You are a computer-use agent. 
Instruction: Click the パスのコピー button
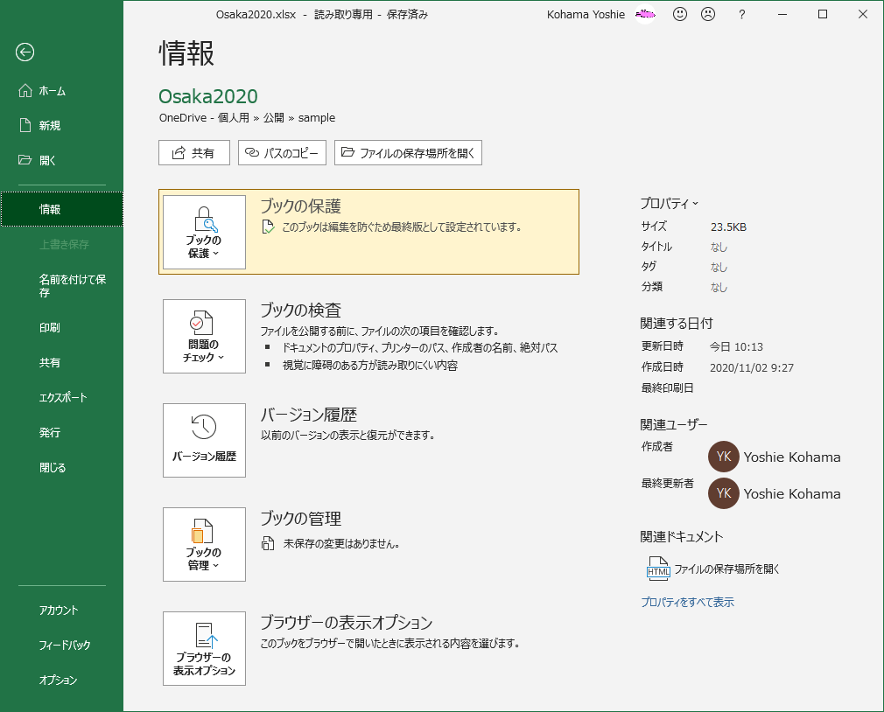click(x=283, y=152)
